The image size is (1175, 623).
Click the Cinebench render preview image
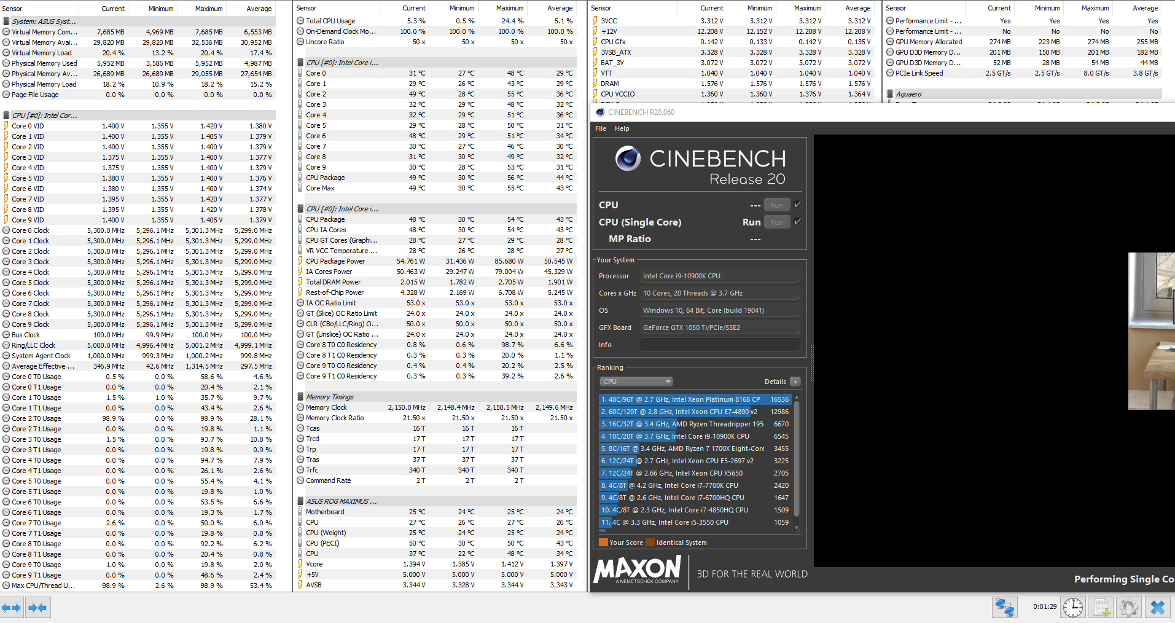click(1151, 331)
